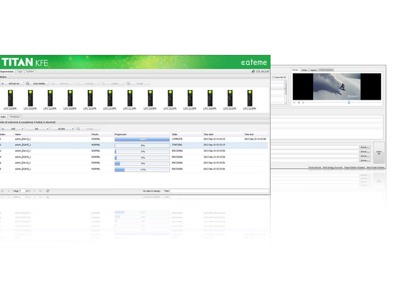Click the Watch Folder Disabled link

click(x=375, y=168)
